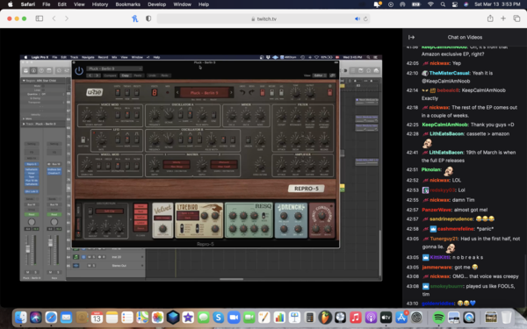Launch Zoom from the Dock
Viewport: 527px width, 329px height.
point(234,318)
